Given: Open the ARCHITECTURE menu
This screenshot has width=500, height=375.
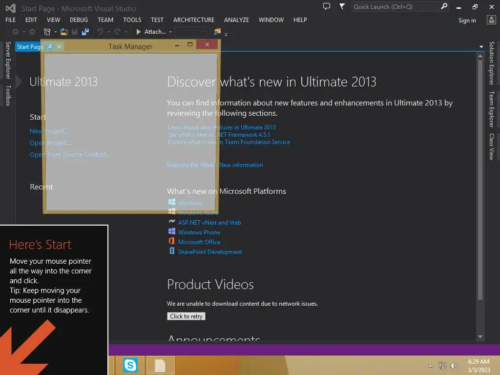Looking at the screenshot, I should pyautogui.click(x=193, y=20).
